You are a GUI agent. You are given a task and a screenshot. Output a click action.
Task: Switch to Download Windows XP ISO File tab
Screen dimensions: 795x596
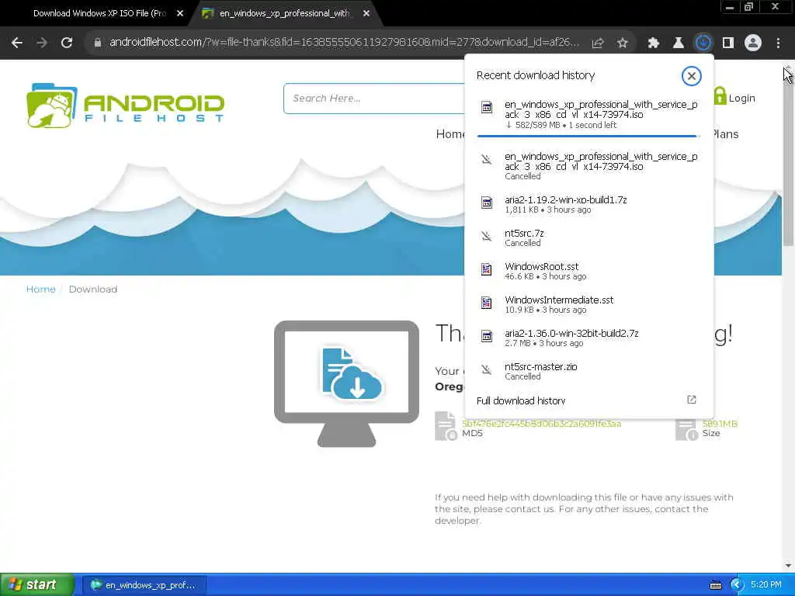tap(99, 14)
